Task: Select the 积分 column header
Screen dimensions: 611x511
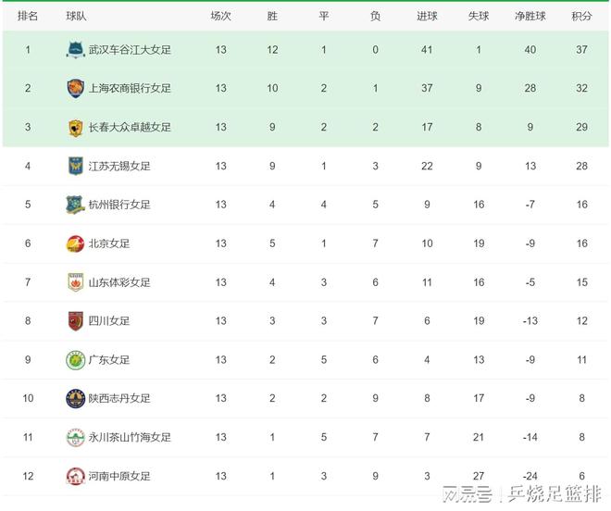Action: 581,16
